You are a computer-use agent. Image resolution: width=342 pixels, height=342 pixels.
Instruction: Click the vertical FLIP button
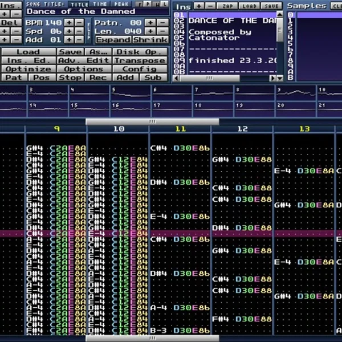(89, 31)
